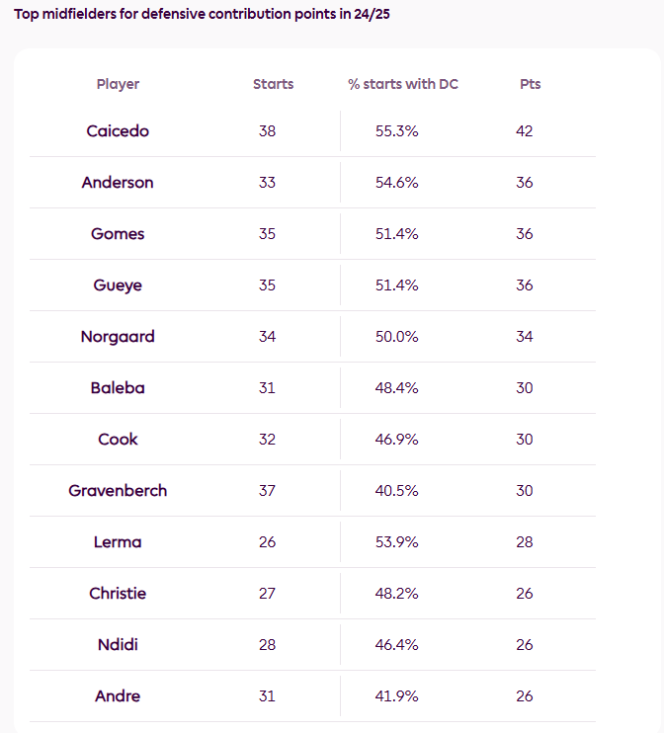Click the Starts column header
The height and width of the screenshot is (733, 664).
pyautogui.click(x=273, y=84)
